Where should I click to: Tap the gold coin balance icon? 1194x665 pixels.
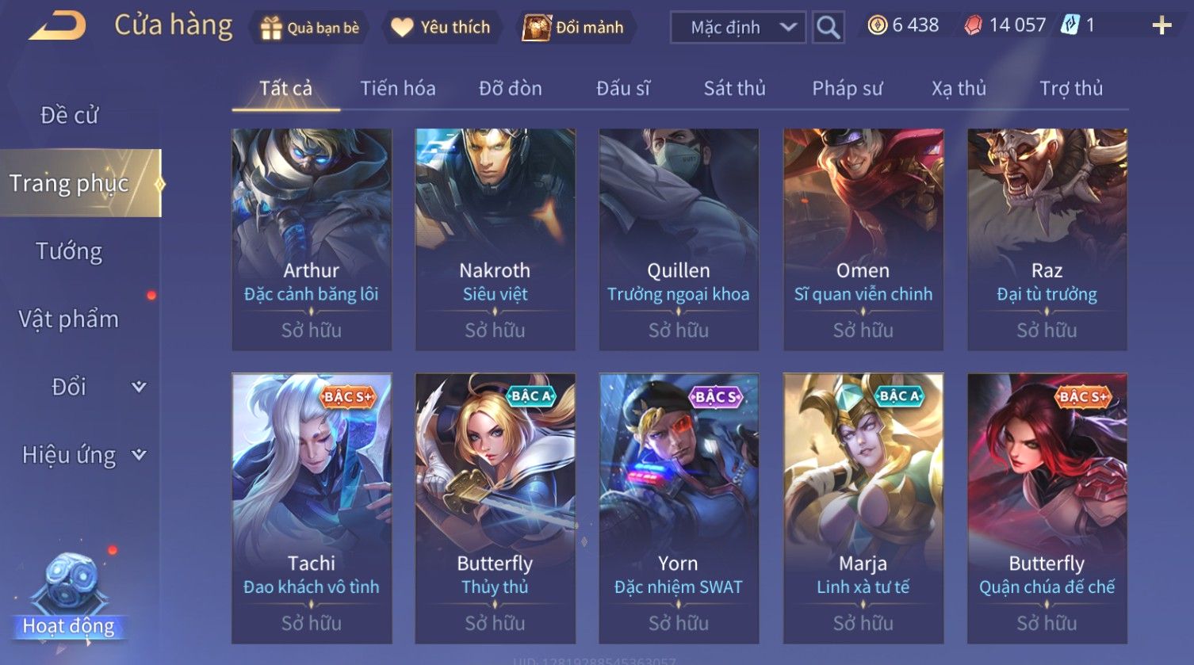(877, 26)
